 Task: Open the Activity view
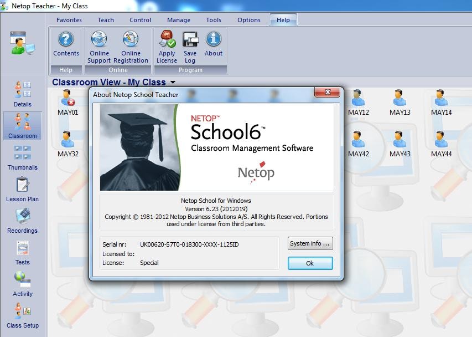tap(23, 284)
